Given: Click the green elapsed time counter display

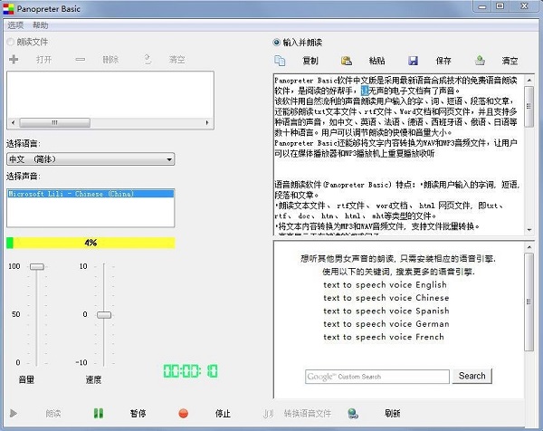Looking at the screenshot, I should 190,371.
